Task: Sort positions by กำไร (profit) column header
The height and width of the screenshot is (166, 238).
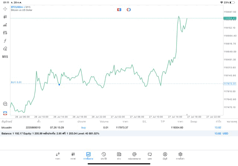Action: click(x=218, y=121)
